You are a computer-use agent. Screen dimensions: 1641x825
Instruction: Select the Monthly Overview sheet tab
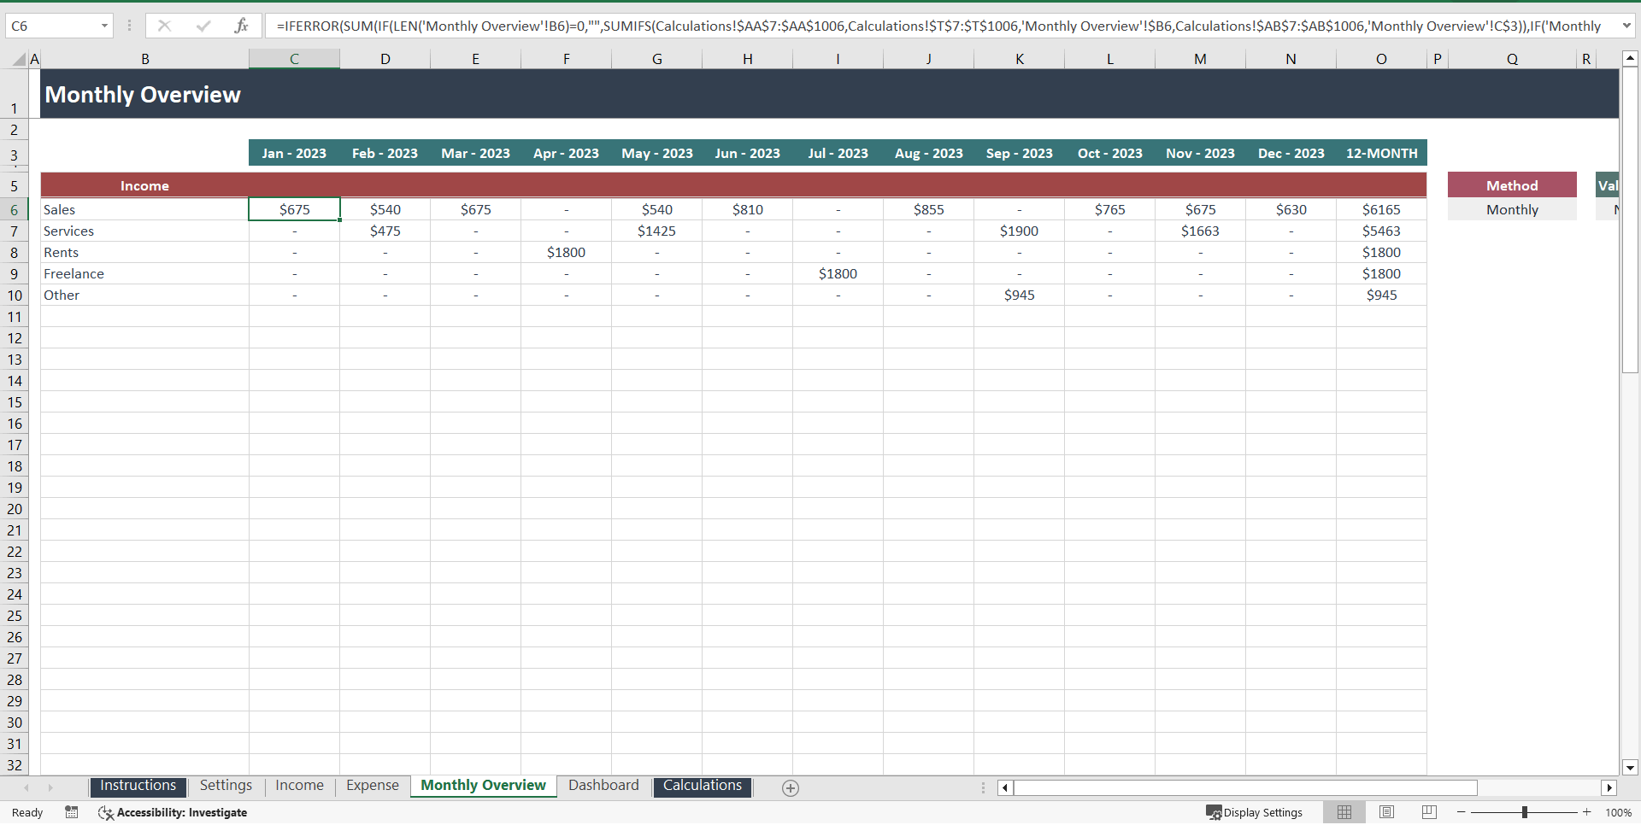tap(483, 786)
